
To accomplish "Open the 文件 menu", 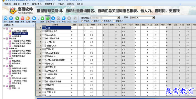I will pos(8,4).
